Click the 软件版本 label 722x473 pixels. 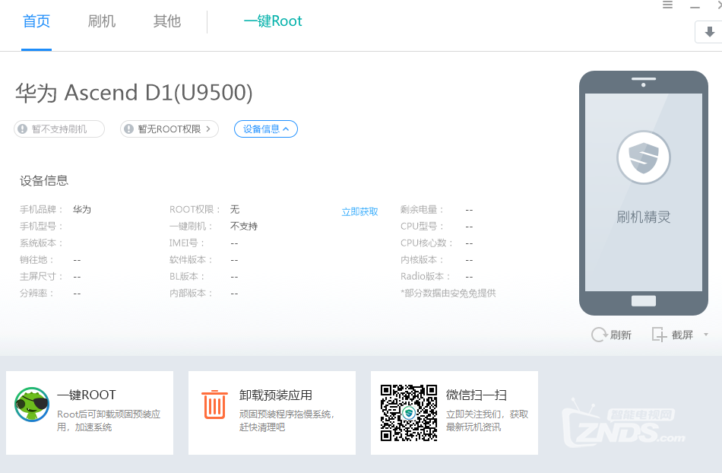point(191,260)
